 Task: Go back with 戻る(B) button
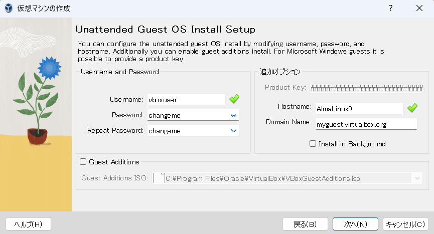point(305,224)
